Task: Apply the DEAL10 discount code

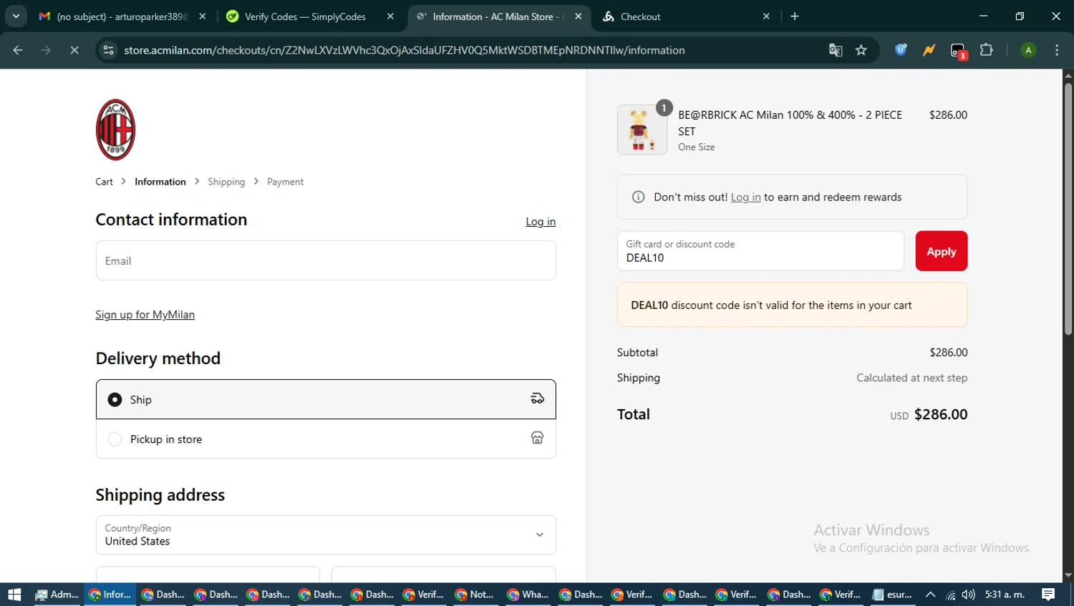Action: tap(941, 251)
